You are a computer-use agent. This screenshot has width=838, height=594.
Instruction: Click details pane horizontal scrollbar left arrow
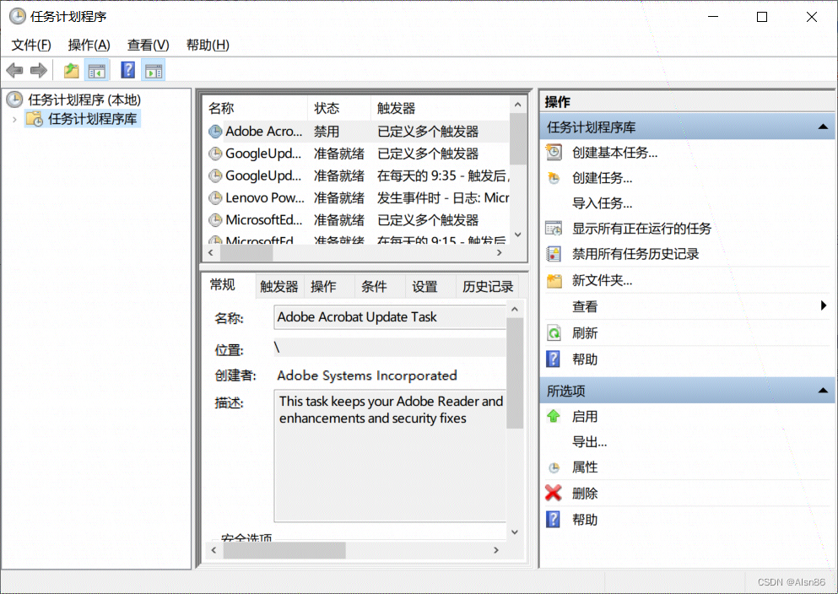coord(214,549)
